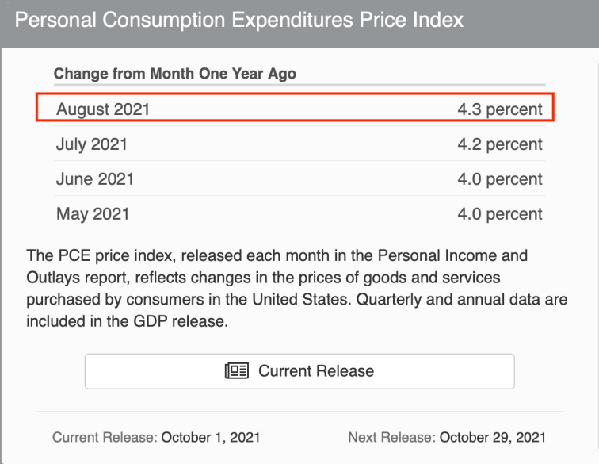Click the footer "Current Release:" label
This screenshot has width=599, height=464.
click(x=105, y=437)
